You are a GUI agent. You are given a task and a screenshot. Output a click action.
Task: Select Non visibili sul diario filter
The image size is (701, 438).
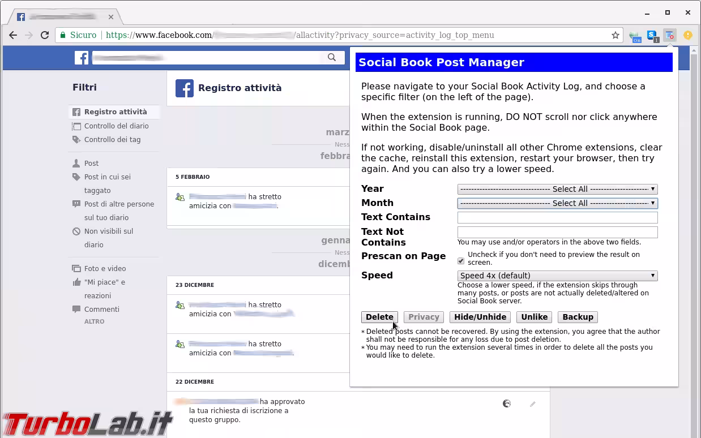click(109, 238)
